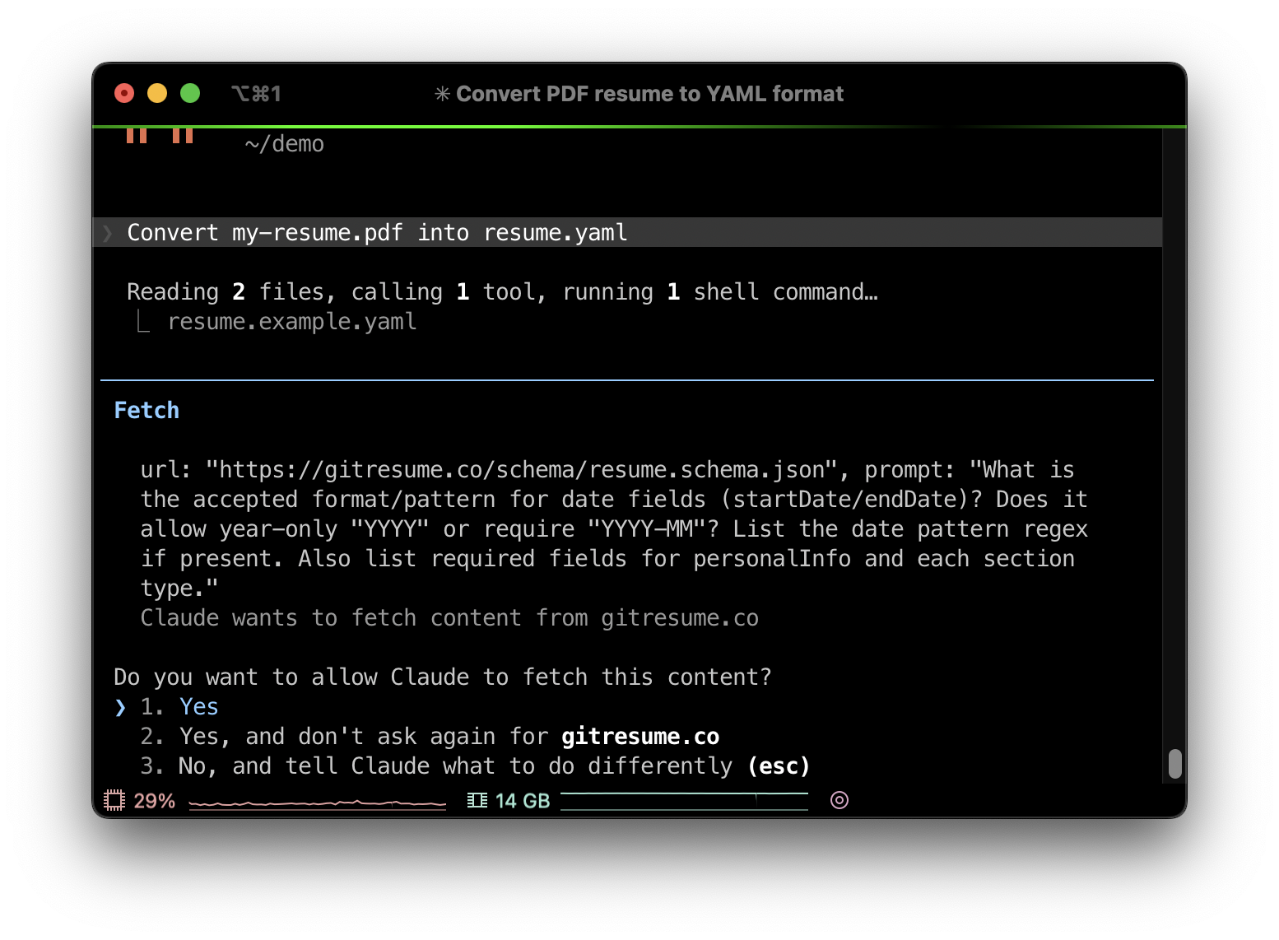Click the gitresume.co schema URL text
The image size is (1279, 940).
pyautogui.click(x=522, y=470)
